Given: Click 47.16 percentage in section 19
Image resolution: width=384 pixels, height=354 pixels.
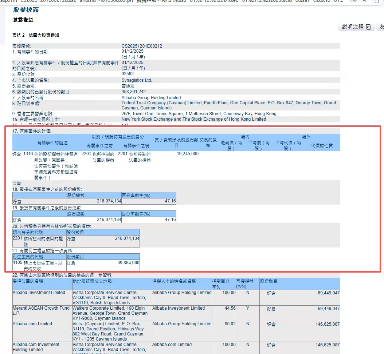Looking at the screenshot, I should click(x=170, y=220).
